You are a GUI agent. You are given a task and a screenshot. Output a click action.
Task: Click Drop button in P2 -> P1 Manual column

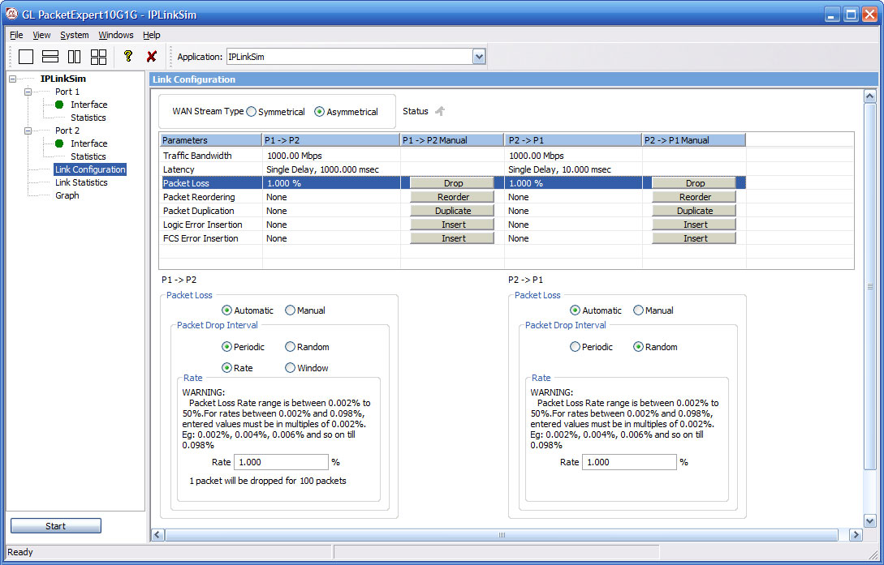pos(694,183)
